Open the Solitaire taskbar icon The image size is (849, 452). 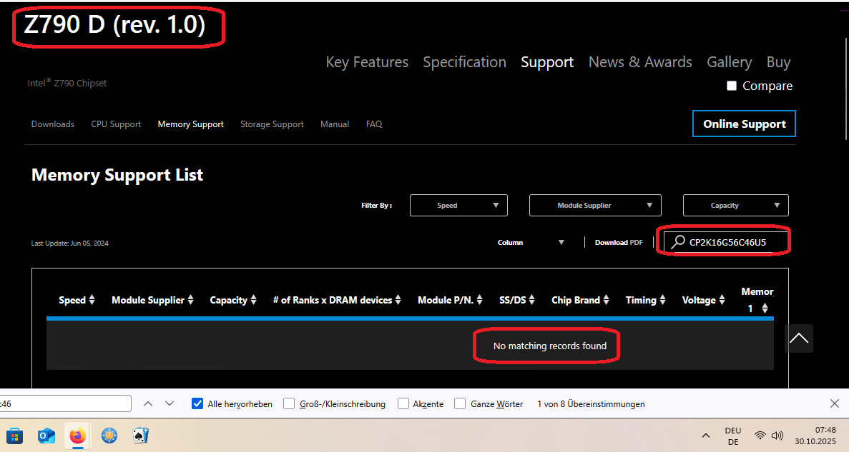point(141,436)
